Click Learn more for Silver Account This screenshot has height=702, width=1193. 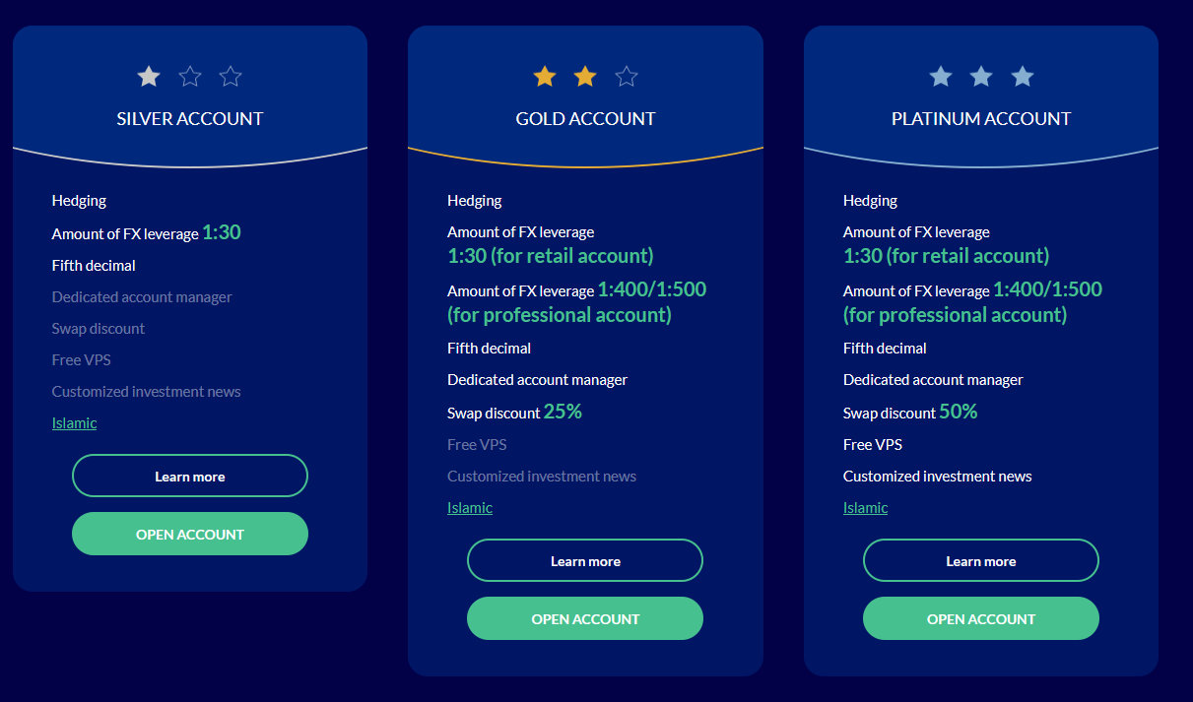[190, 476]
